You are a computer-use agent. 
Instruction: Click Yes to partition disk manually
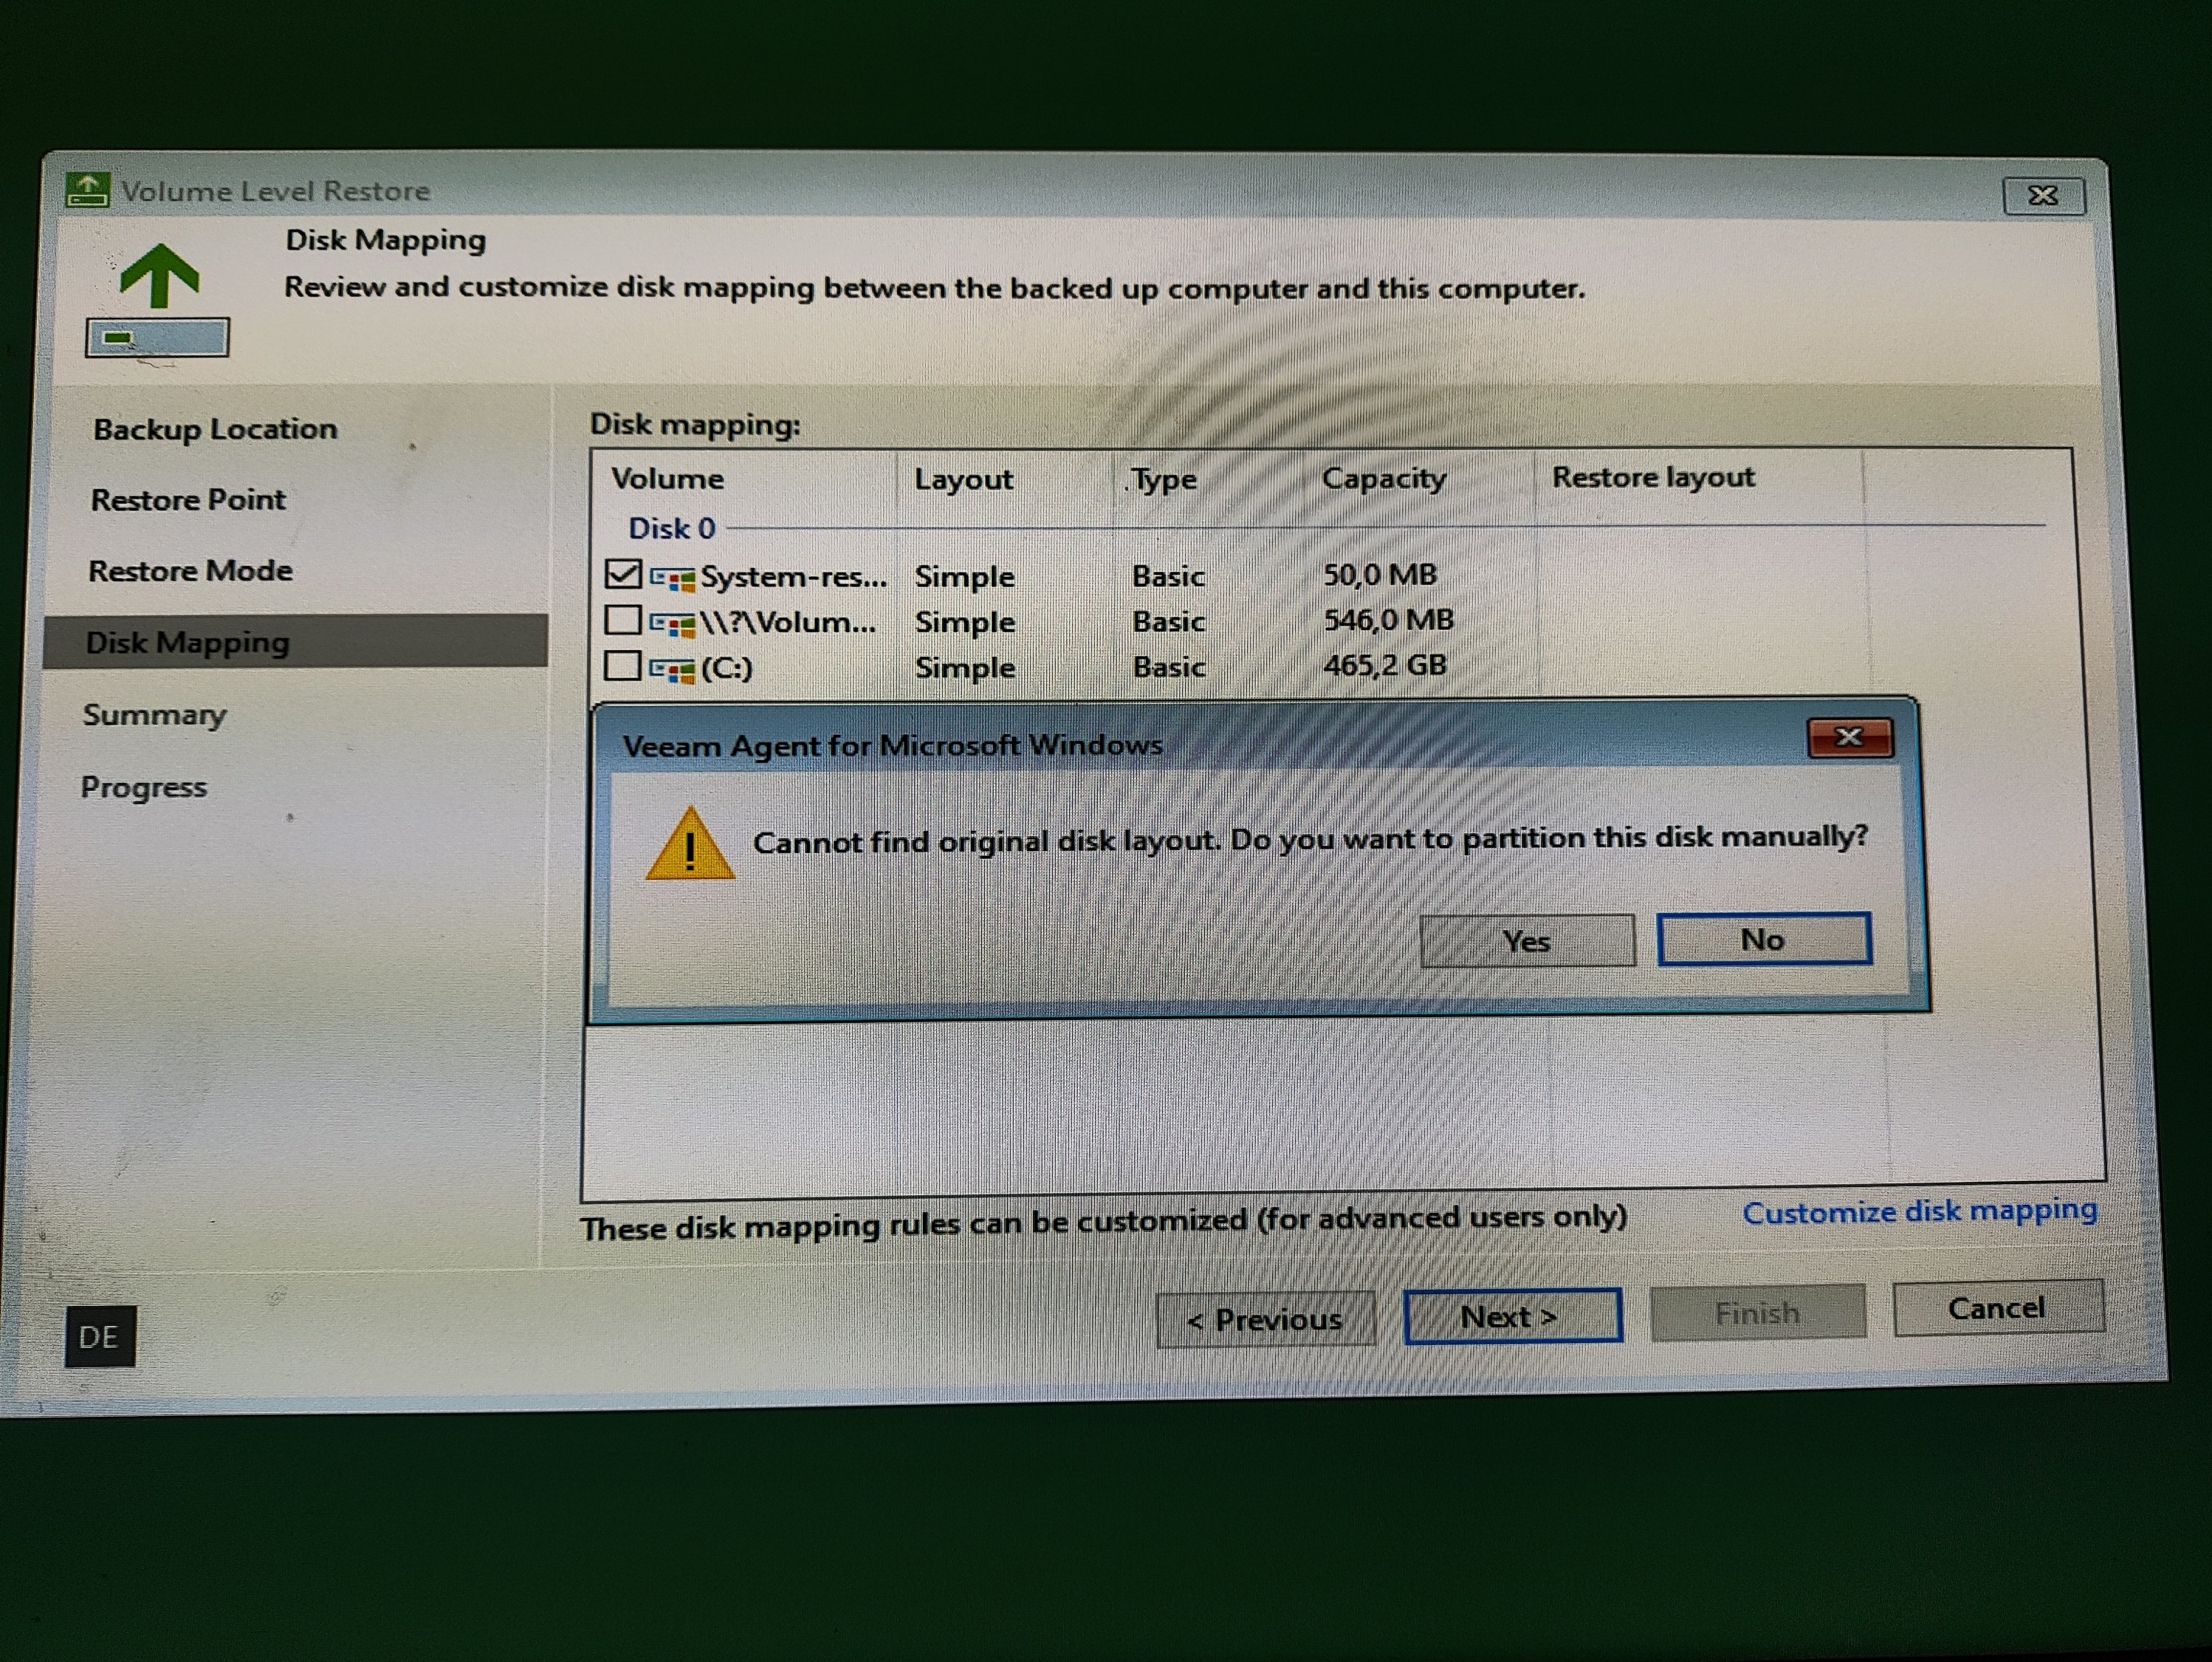pyautogui.click(x=1527, y=940)
